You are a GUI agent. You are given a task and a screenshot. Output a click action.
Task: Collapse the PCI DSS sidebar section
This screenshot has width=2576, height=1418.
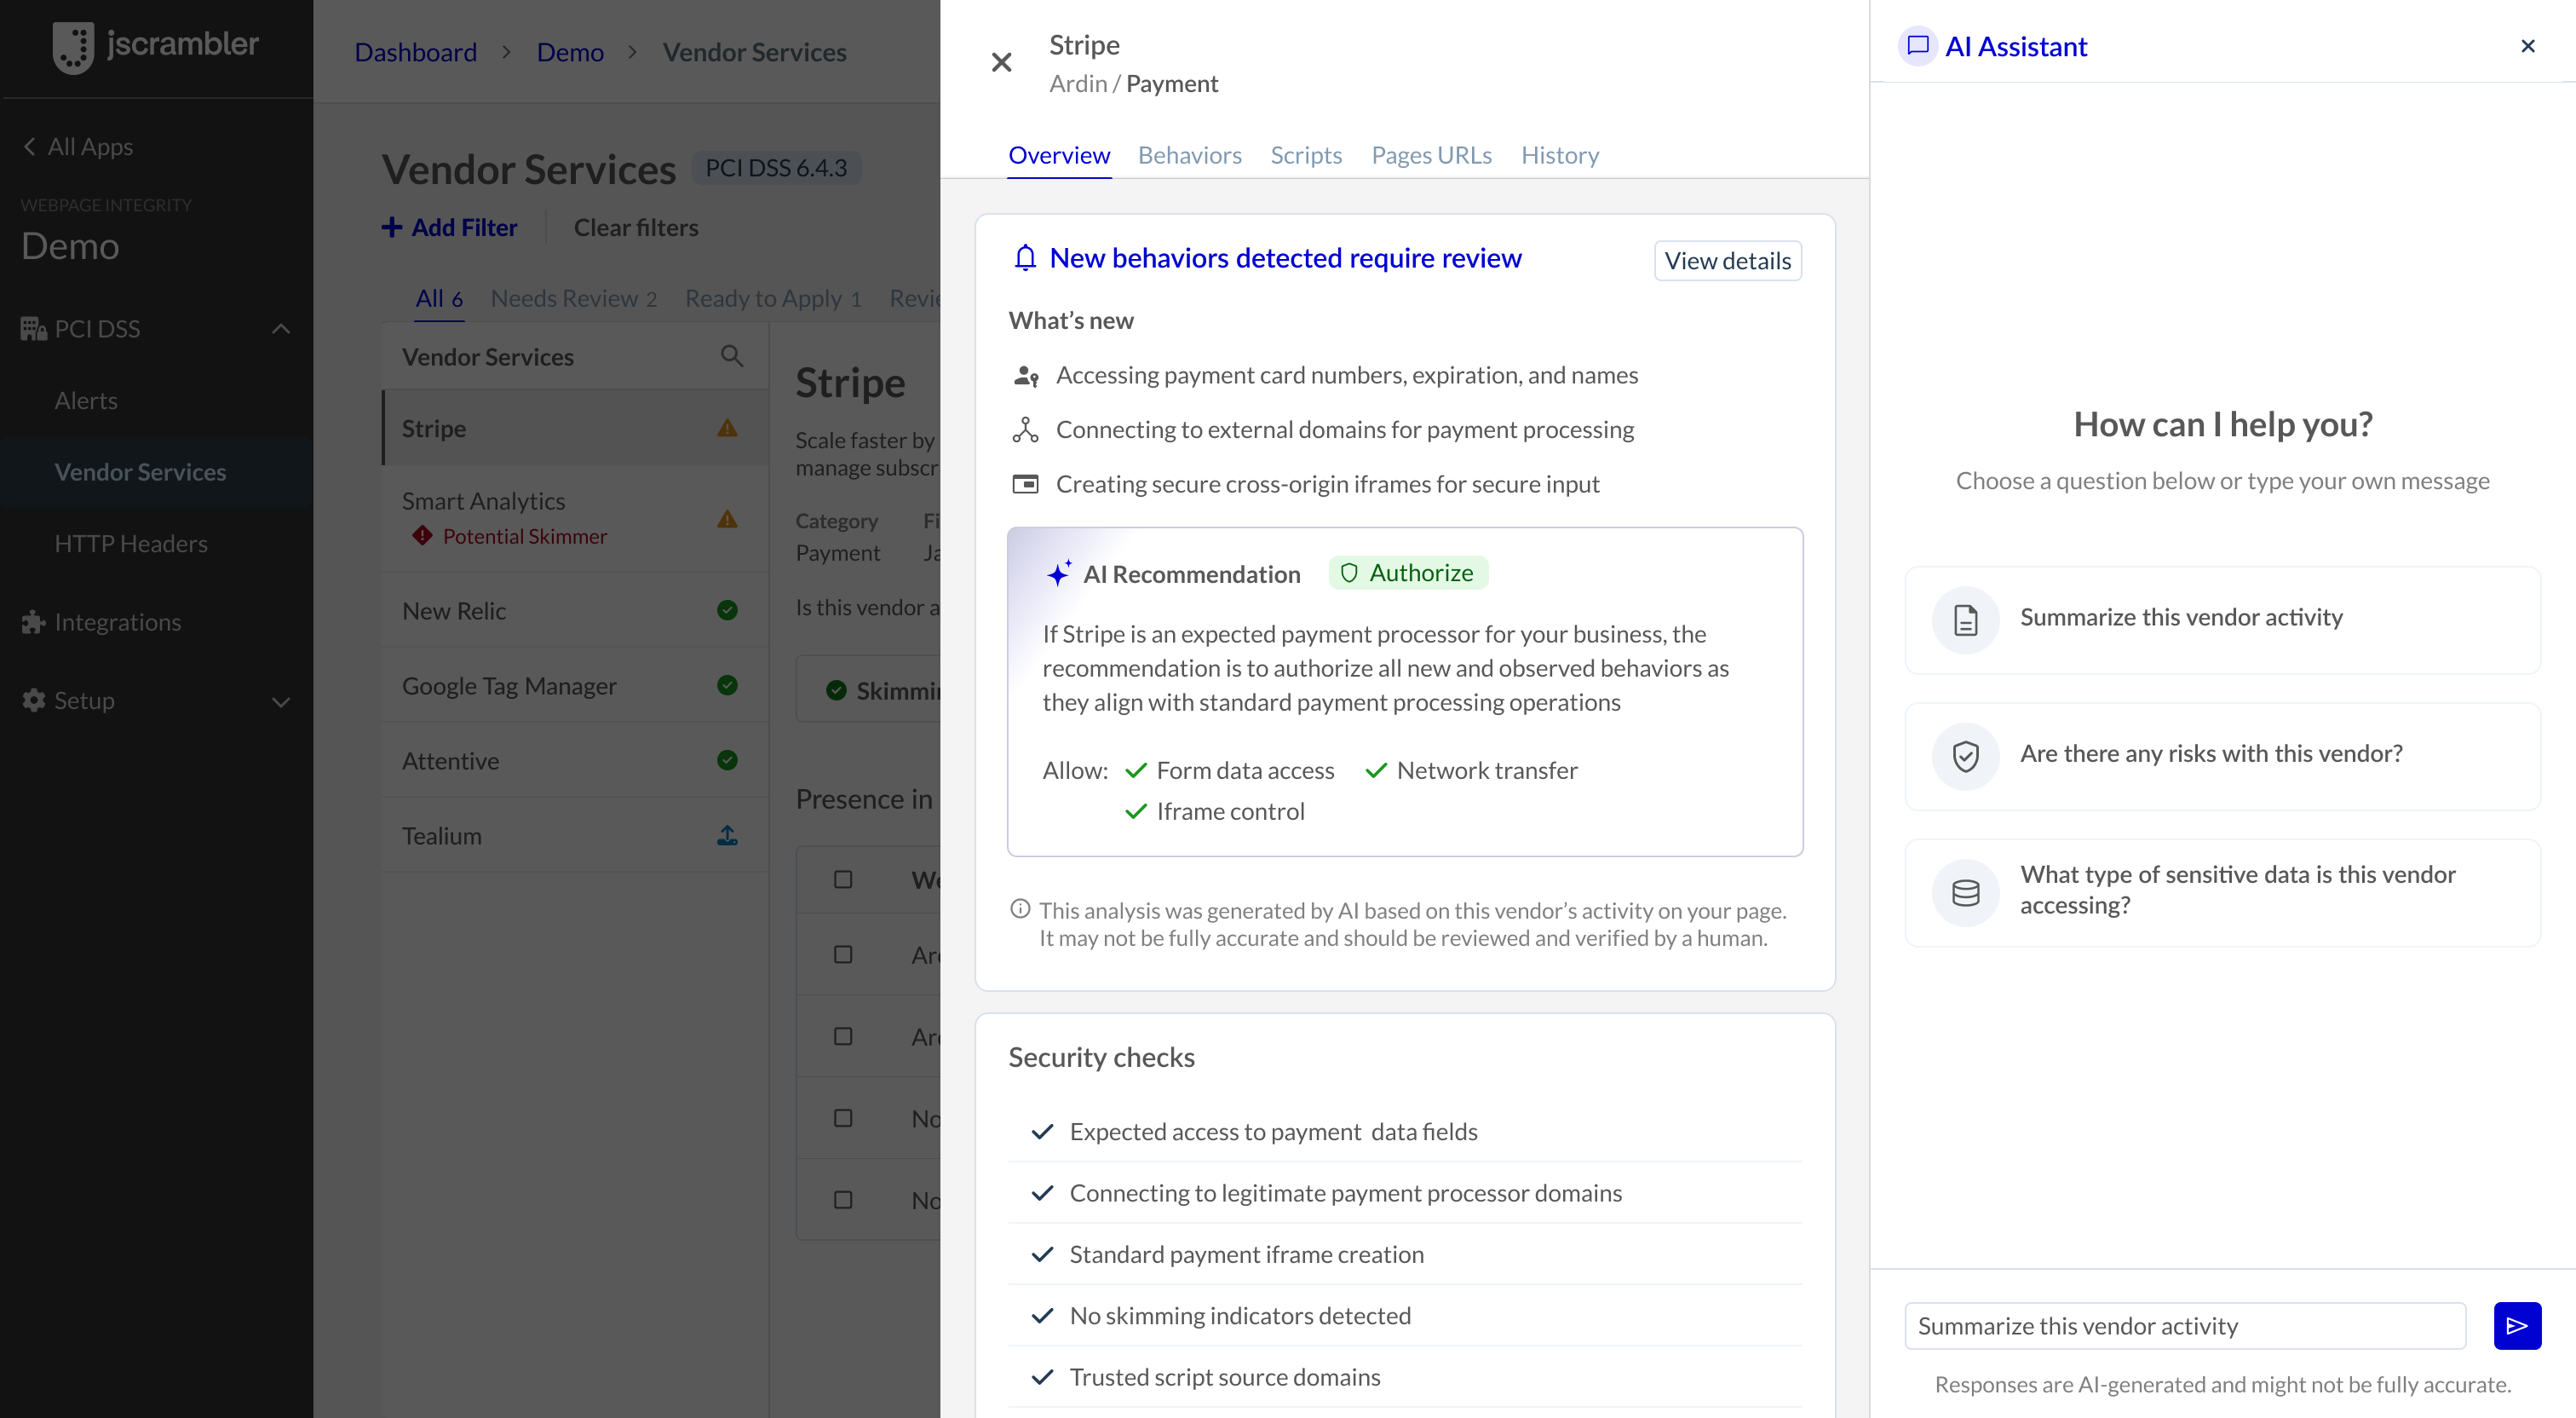click(x=280, y=328)
